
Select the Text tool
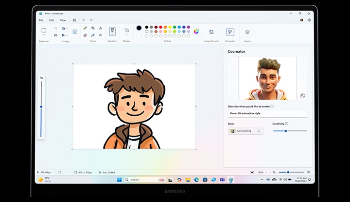pyautogui.click(x=100, y=29)
